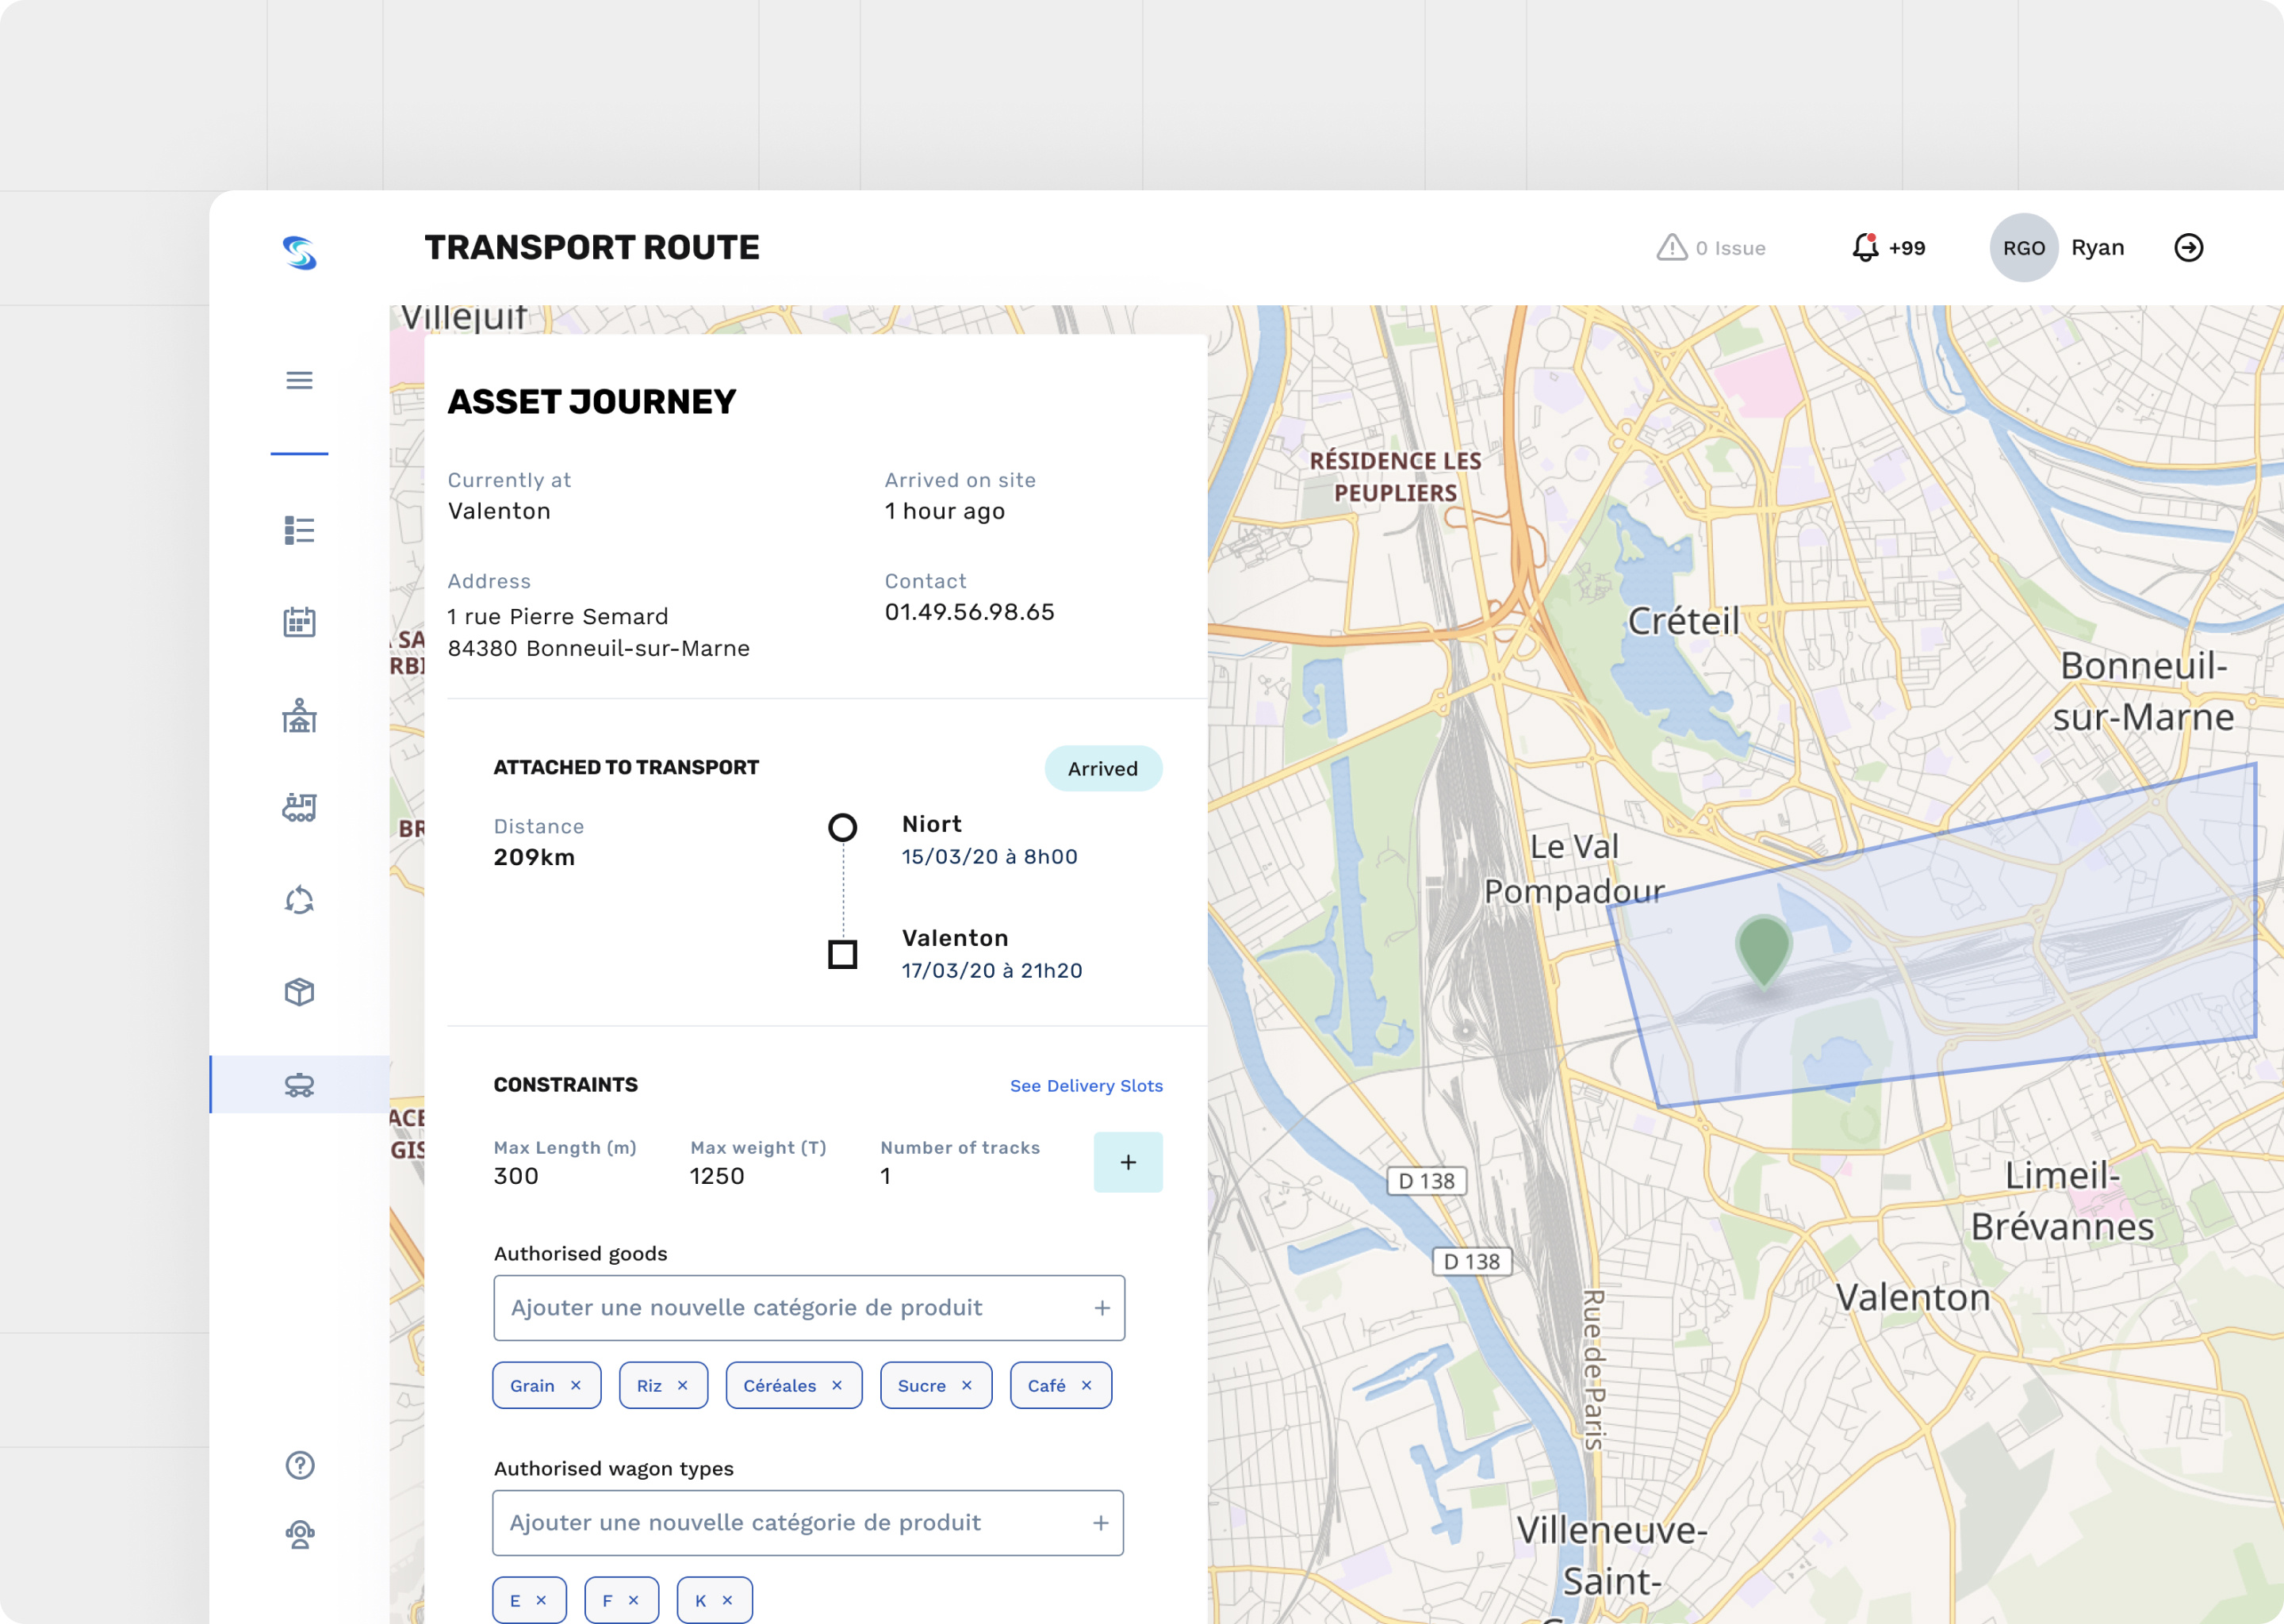The width and height of the screenshot is (2284, 1624).
Task: Open the notifications bell showing +99
Action: pos(1866,247)
